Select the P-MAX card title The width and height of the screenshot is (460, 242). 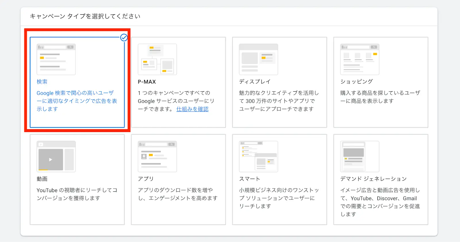click(x=147, y=82)
